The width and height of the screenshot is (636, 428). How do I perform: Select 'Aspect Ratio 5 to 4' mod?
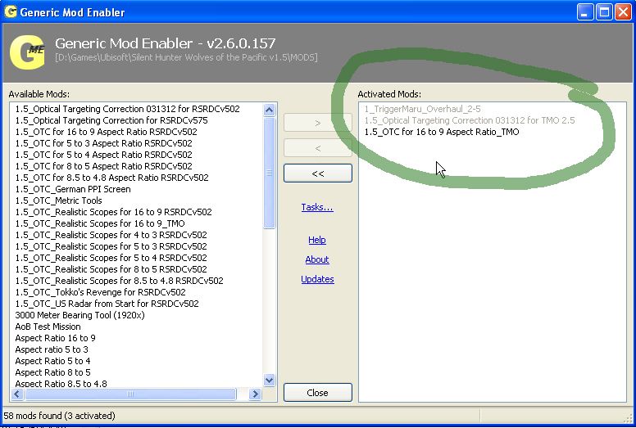tap(52, 361)
